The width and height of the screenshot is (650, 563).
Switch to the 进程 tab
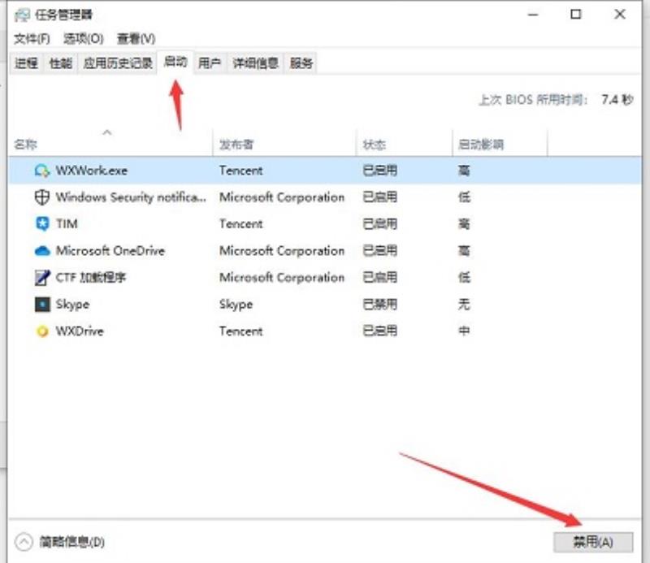[27, 63]
